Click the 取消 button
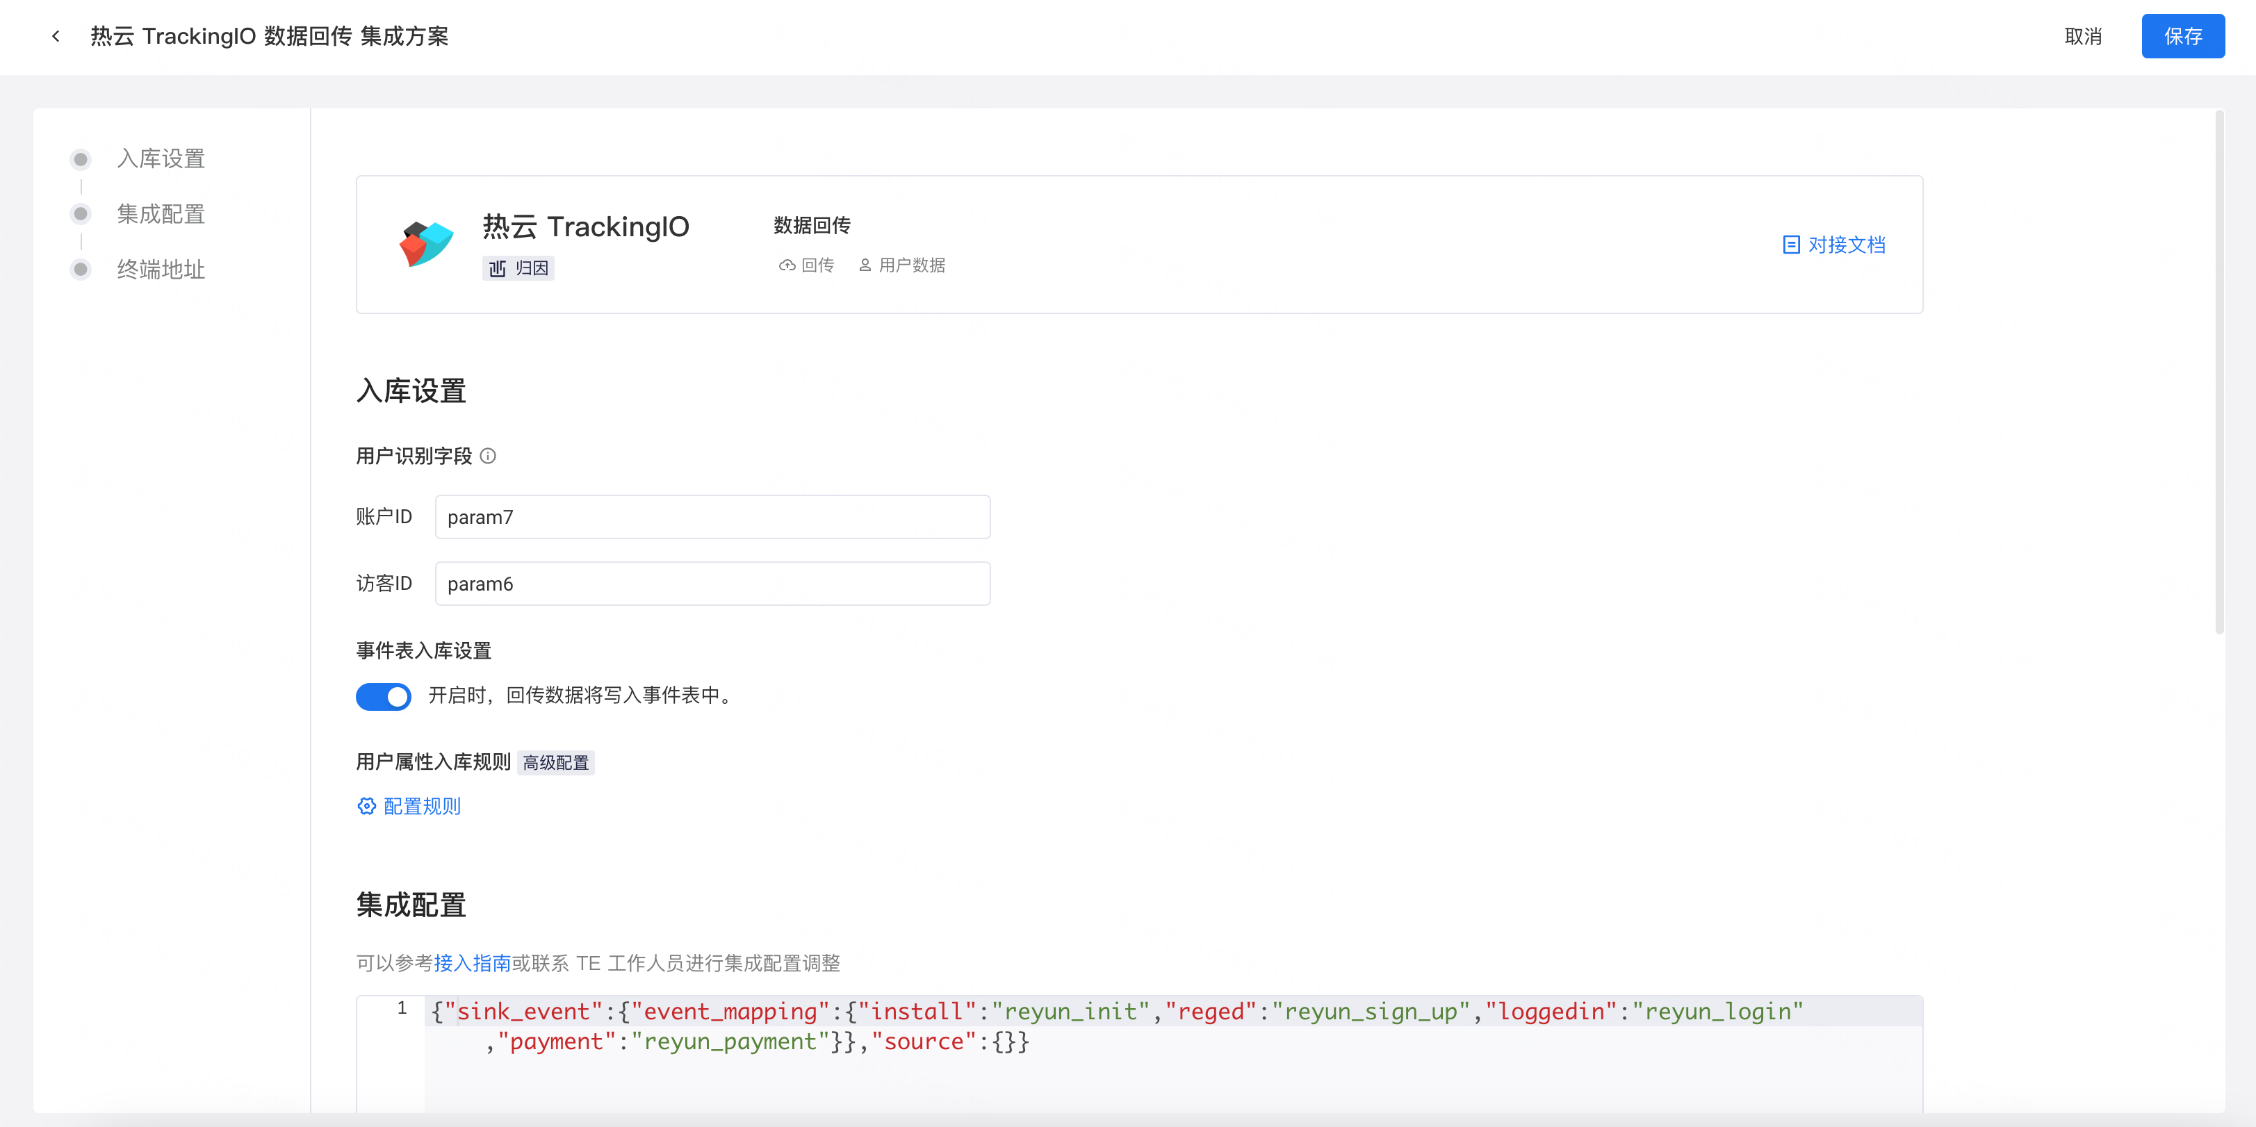The width and height of the screenshot is (2256, 1127). (x=2084, y=37)
